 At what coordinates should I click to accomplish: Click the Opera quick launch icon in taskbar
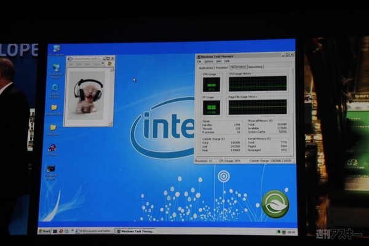point(61,231)
